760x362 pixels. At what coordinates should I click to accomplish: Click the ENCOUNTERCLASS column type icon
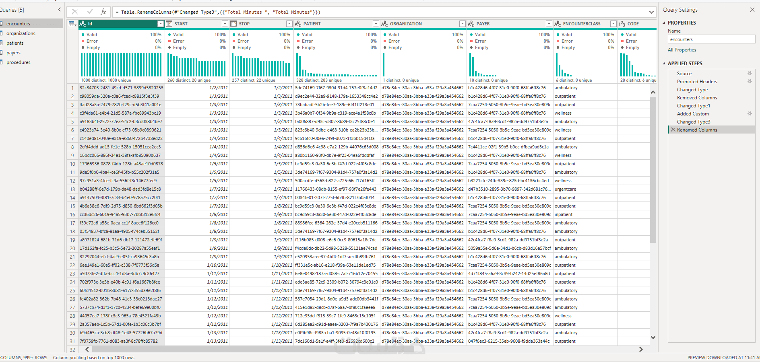pos(558,24)
